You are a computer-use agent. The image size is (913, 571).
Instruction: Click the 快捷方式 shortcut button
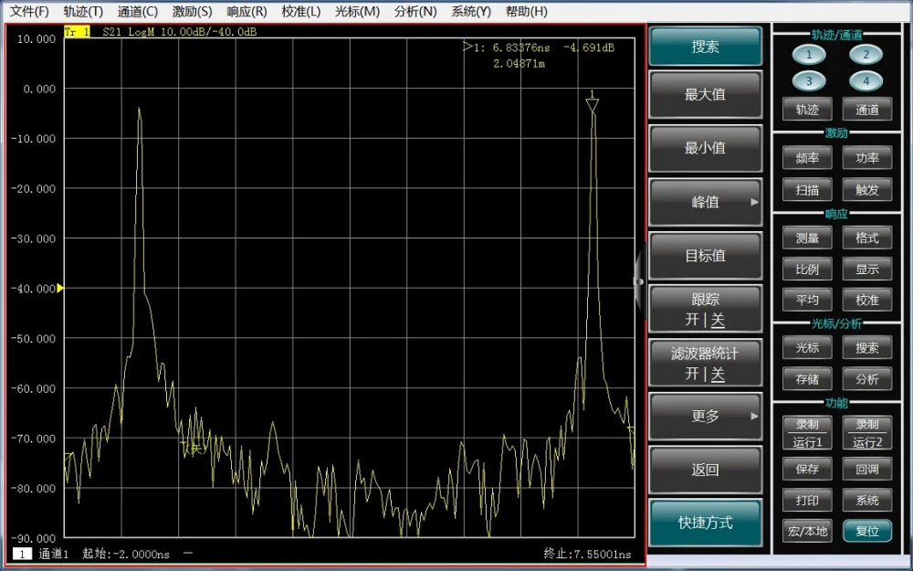click(705, 523)
